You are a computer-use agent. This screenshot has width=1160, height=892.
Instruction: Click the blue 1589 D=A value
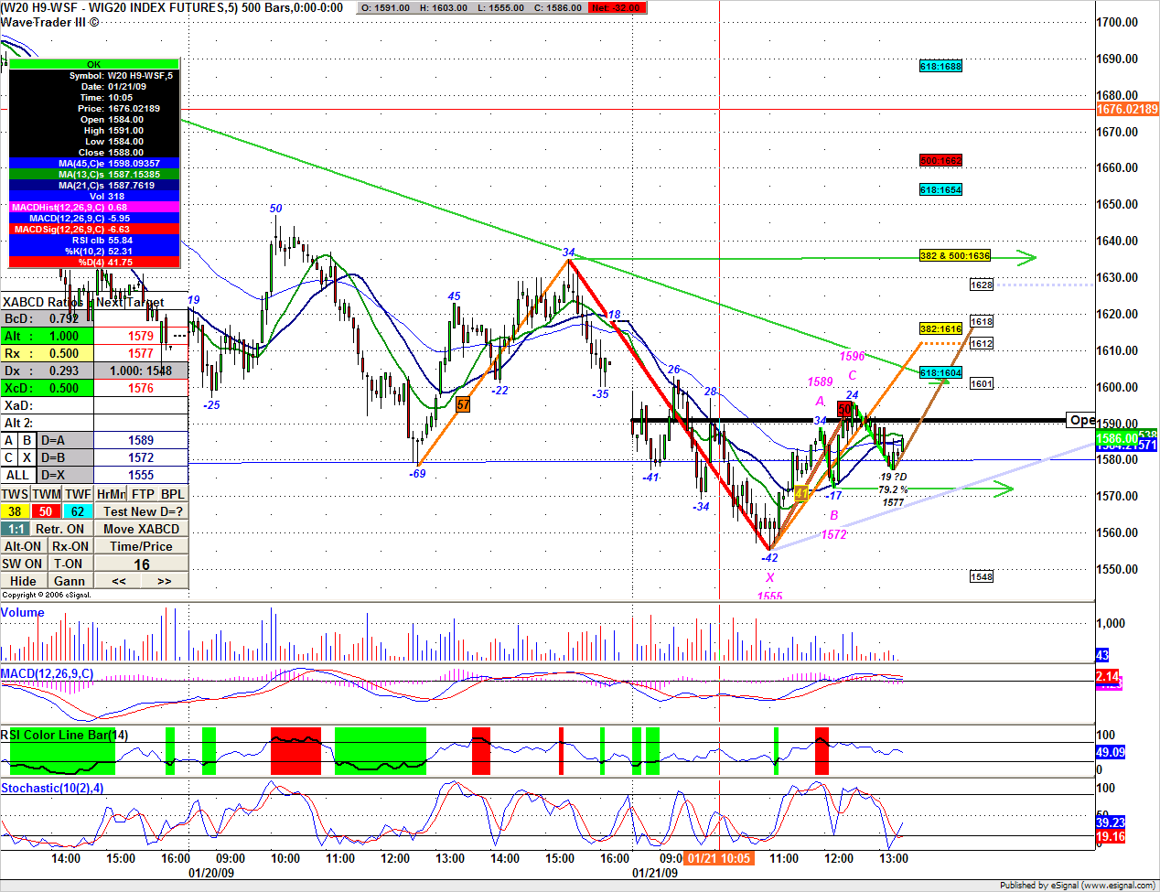[141, 440]
